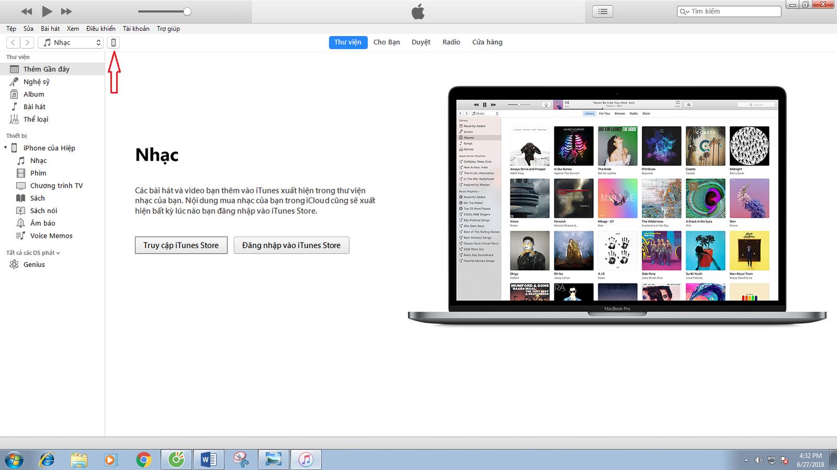Adjust the volume slider knob
The height and width of the screenshot is (470, 837).
[x=187, y=12]
